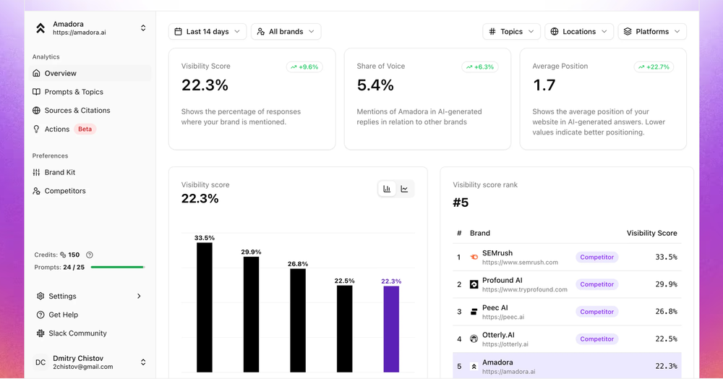This screenshot has height=379, width=723.
Task: Expand the Settings submenu arrow
Action: (139, 296)
